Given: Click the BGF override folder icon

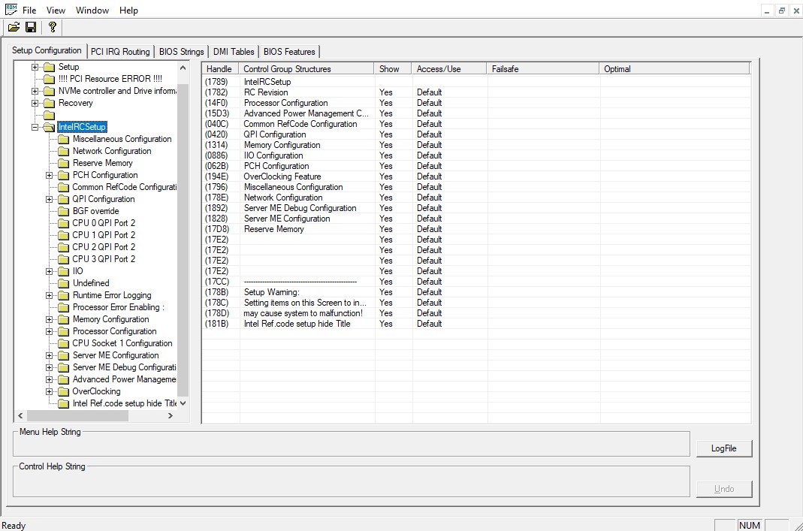Looking at the screenshot, I should [x=64, y=211].
